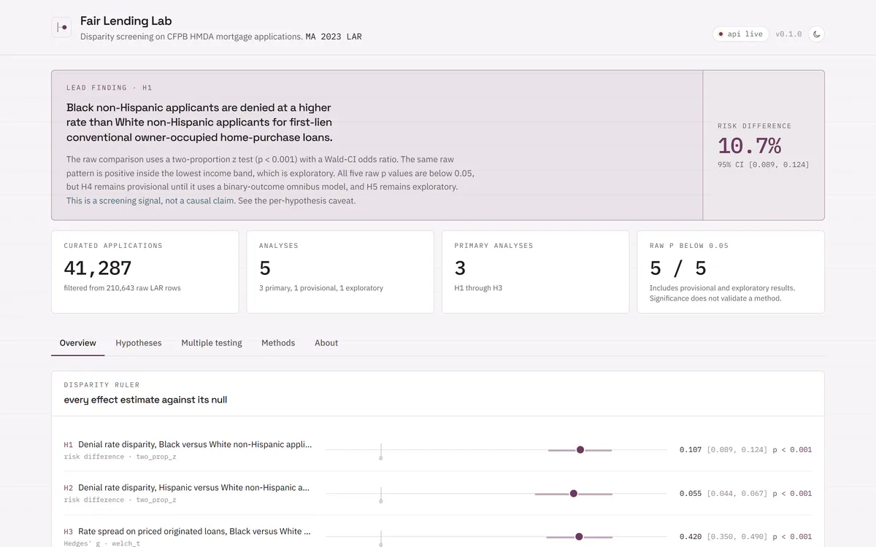Click 'filtered from 210,643 raw LAR rows' text

122,288
